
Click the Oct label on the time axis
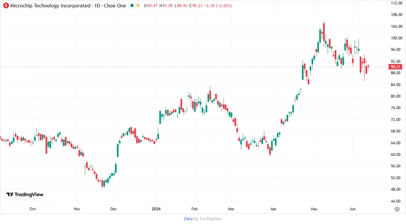pos(32,209)
